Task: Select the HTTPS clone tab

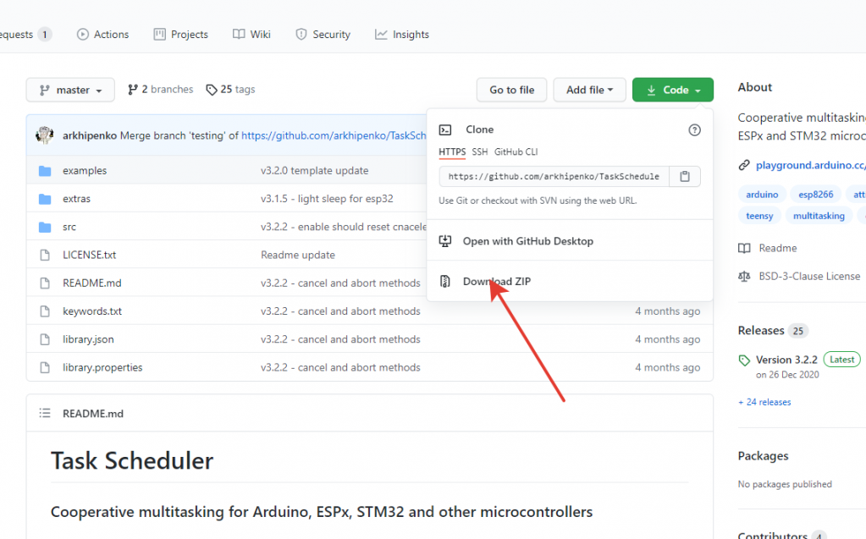Action: pos(452,151)
